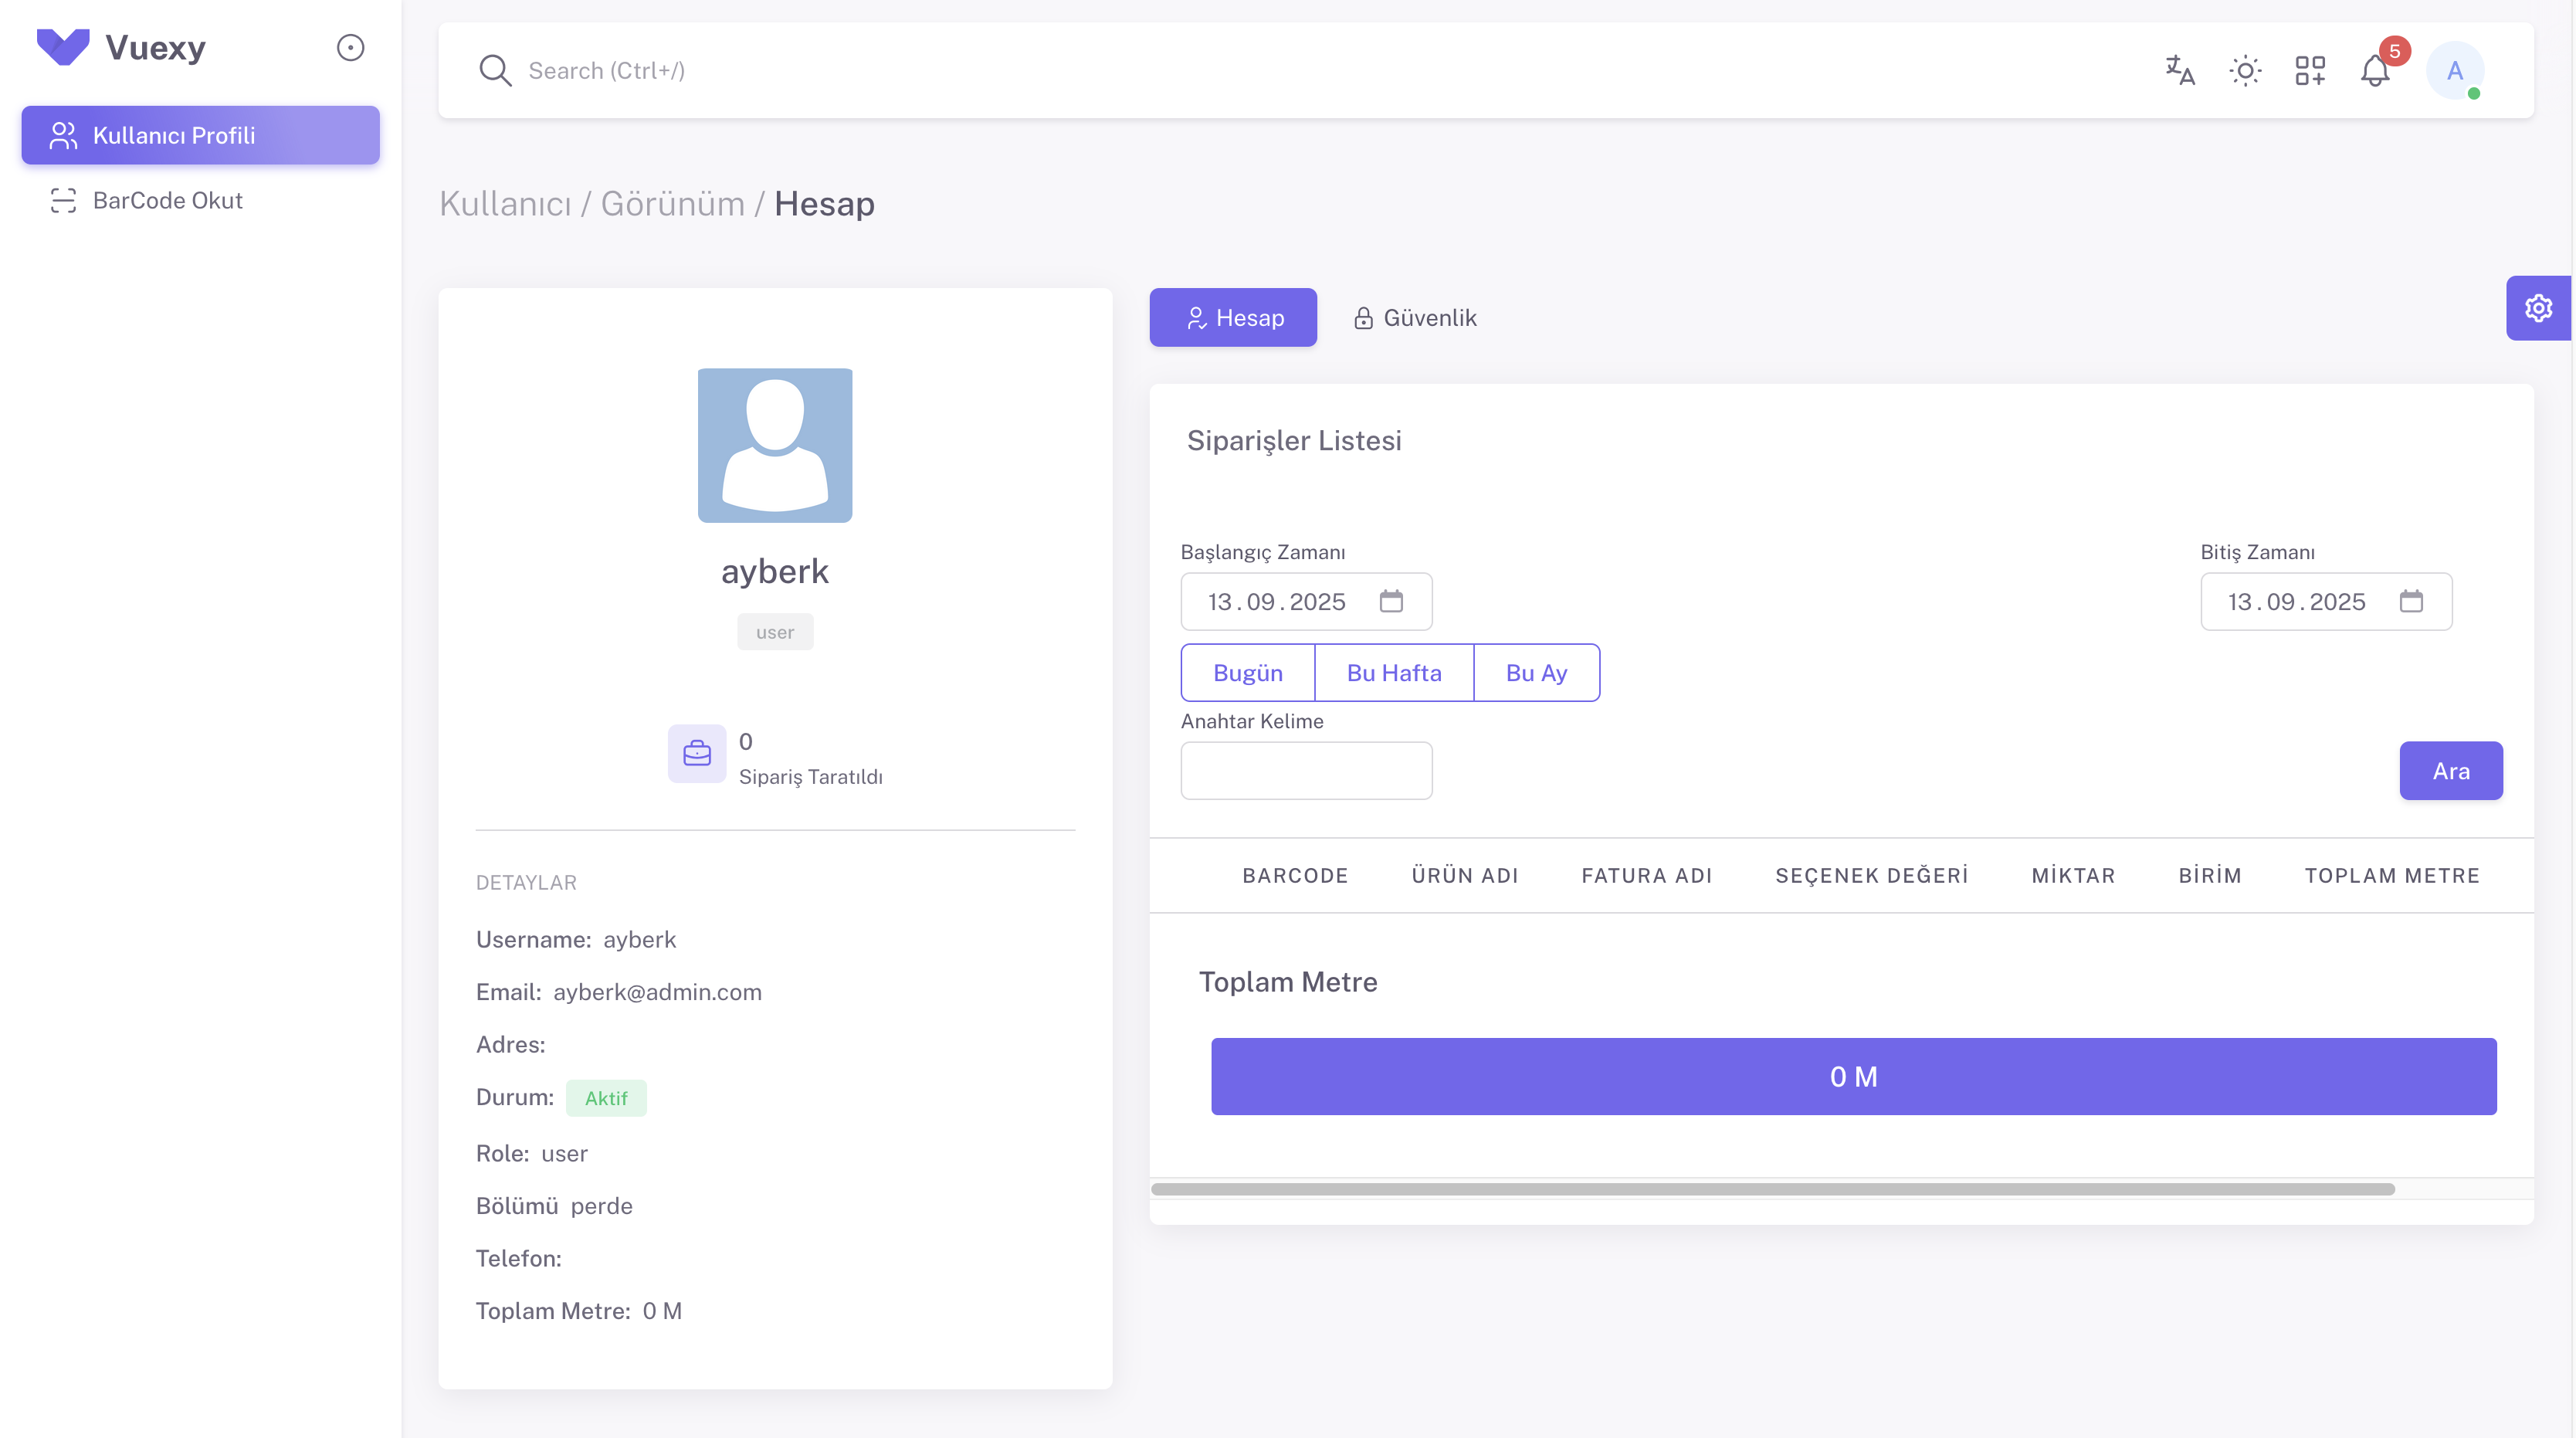Open BarCode Okut in the sidebar
The image size is (2576, 1438).
tap(167, 200)
